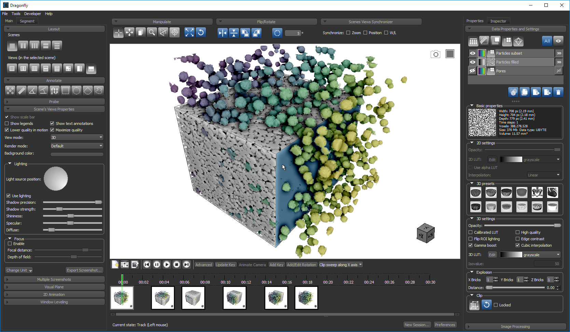Click the Delete trash icon in data properties
Screen dimensions: 570x332
click(558, 92)
